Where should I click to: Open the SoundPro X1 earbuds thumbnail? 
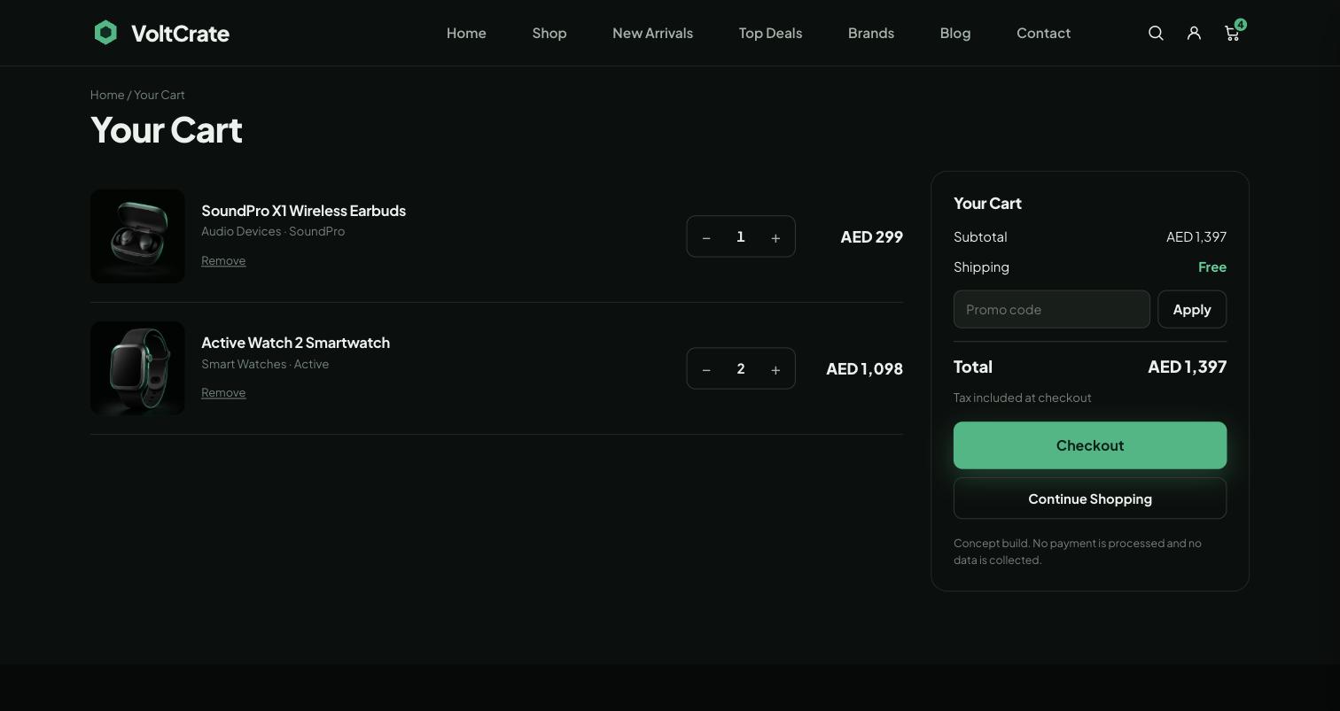[x=137, y=236]
